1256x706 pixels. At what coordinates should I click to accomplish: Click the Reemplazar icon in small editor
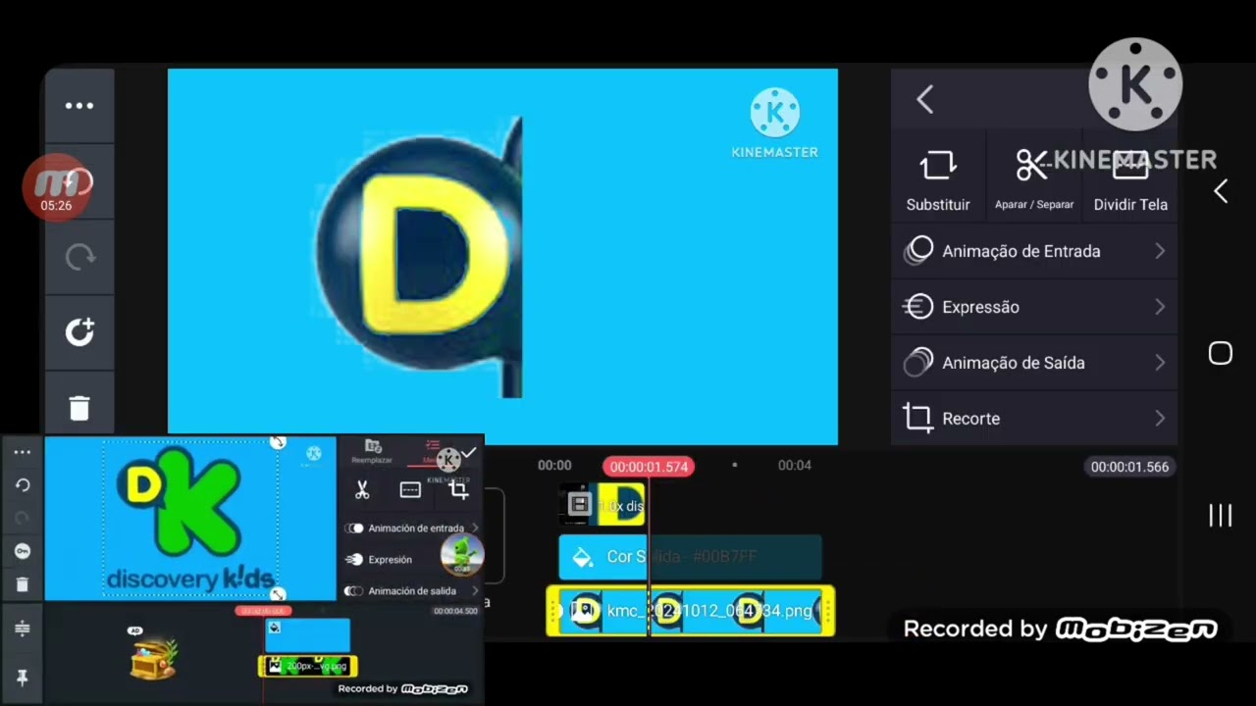[372, 446]
